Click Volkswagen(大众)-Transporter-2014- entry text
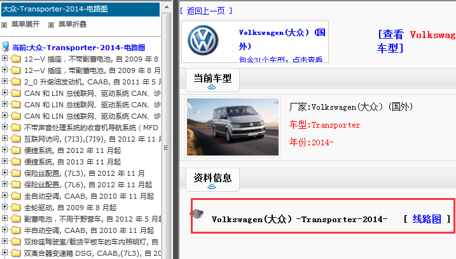 300,219
